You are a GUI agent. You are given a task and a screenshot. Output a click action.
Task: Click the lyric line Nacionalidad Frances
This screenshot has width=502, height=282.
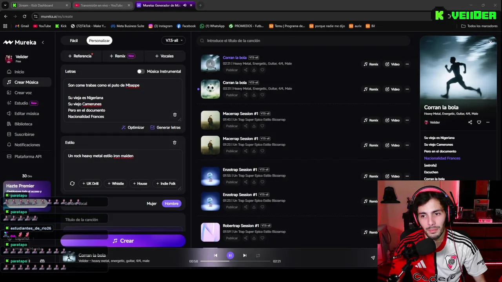click(442, 158)
